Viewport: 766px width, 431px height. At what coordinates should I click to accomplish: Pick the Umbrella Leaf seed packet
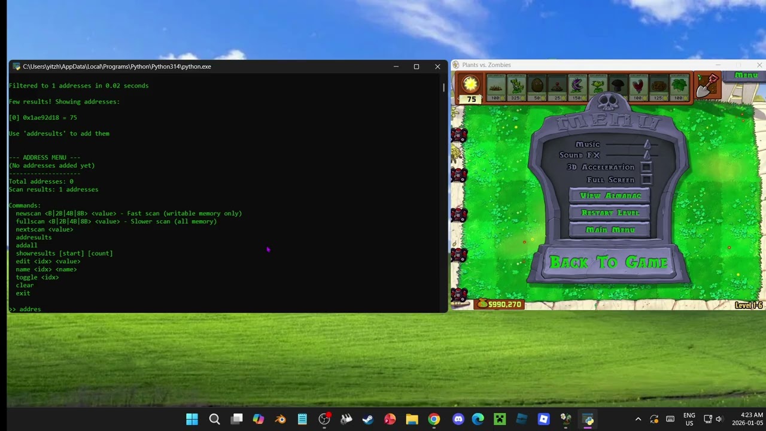[679, 87]
